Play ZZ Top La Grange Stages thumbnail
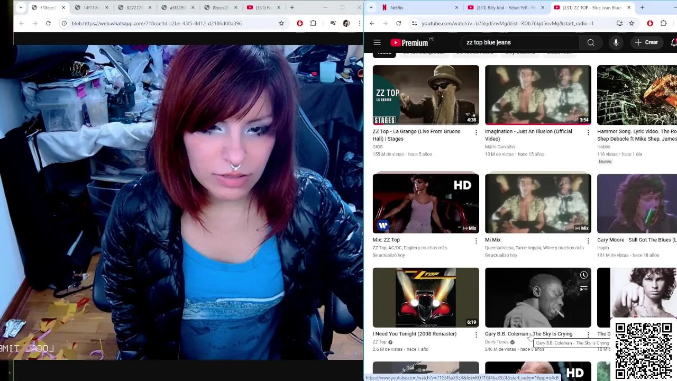This screenshot has width=677, height=381. click(426, 95)
